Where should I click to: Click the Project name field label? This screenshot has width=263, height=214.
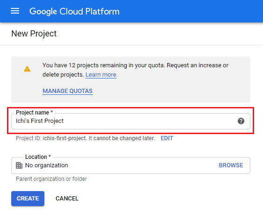point(34,112)
